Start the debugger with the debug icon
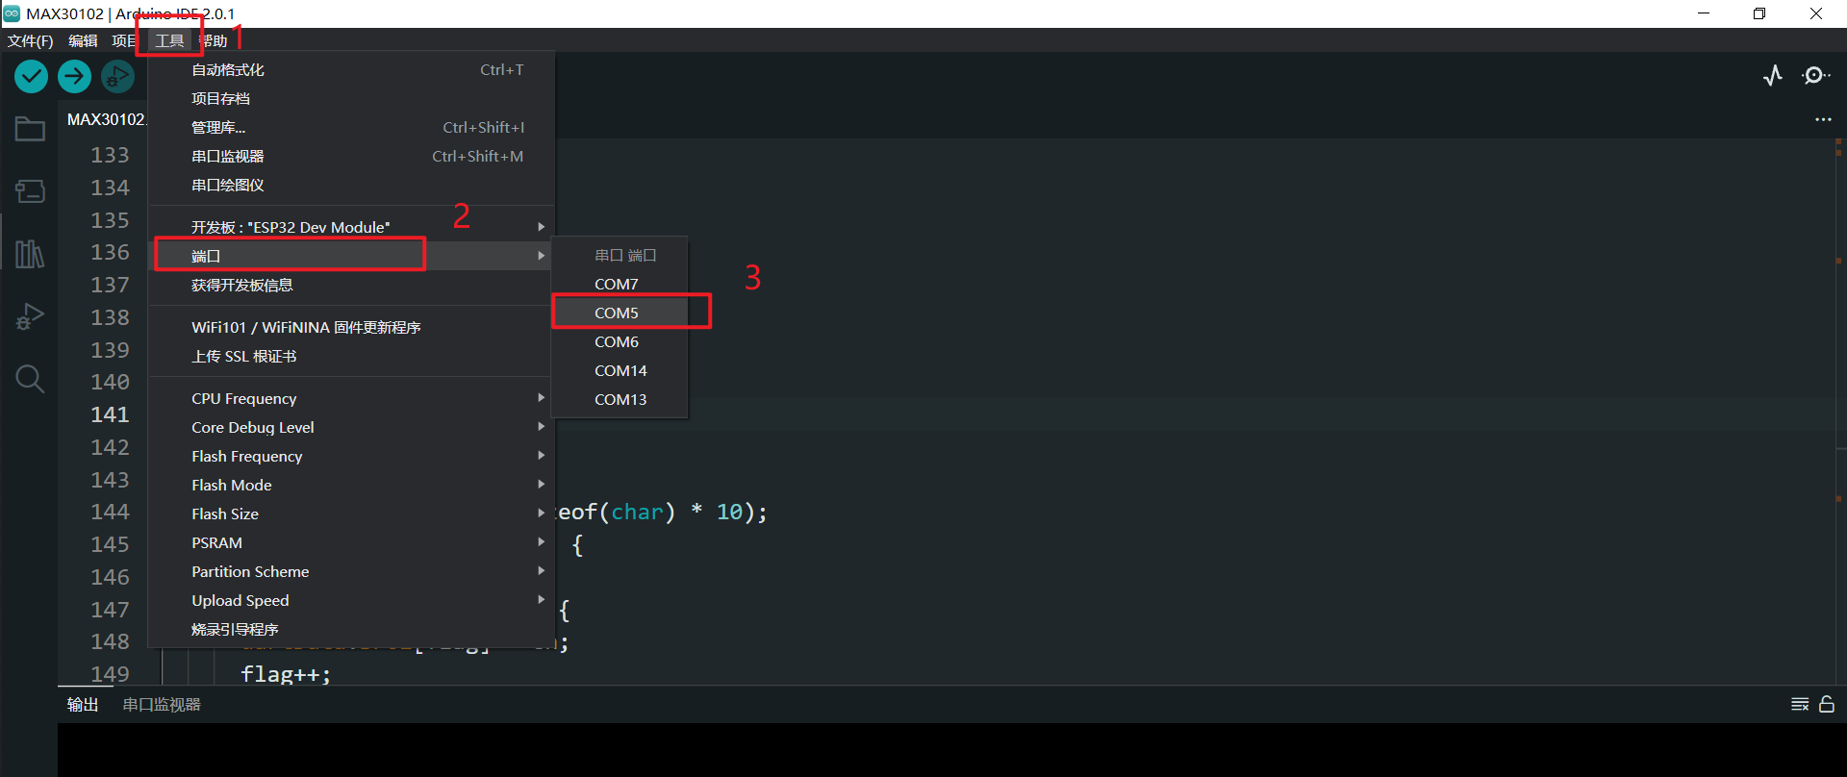 [x=117, y=76]
